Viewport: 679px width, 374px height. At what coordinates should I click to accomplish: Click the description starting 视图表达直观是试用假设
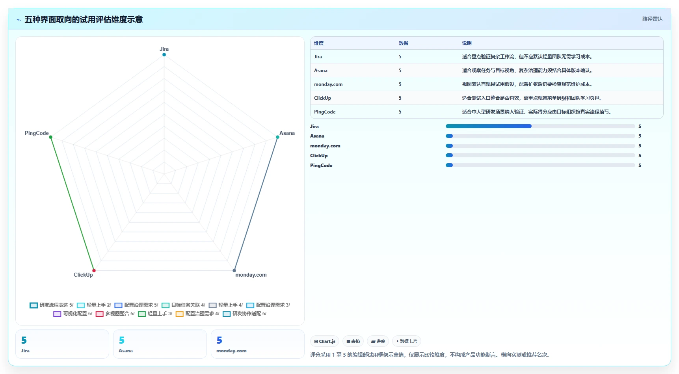(x=528, y=84)
